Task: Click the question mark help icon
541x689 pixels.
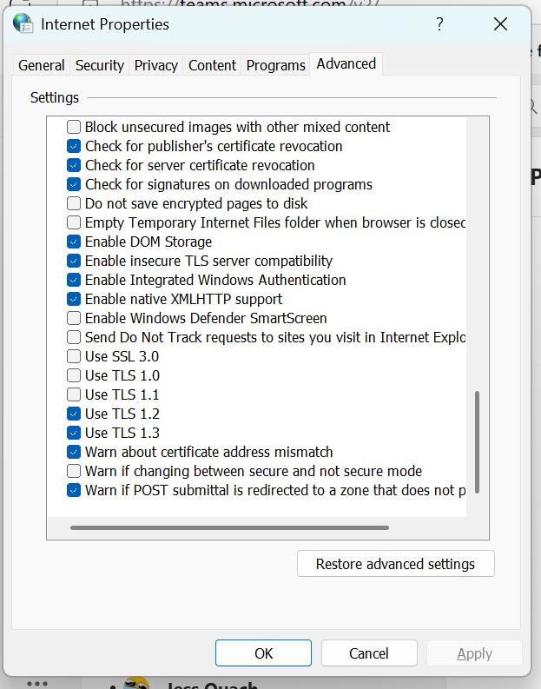Action: click(x=439, y=23)
